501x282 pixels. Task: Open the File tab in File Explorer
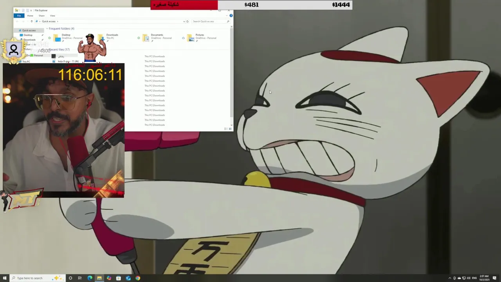pyautogui.click(x=19, y=16)
